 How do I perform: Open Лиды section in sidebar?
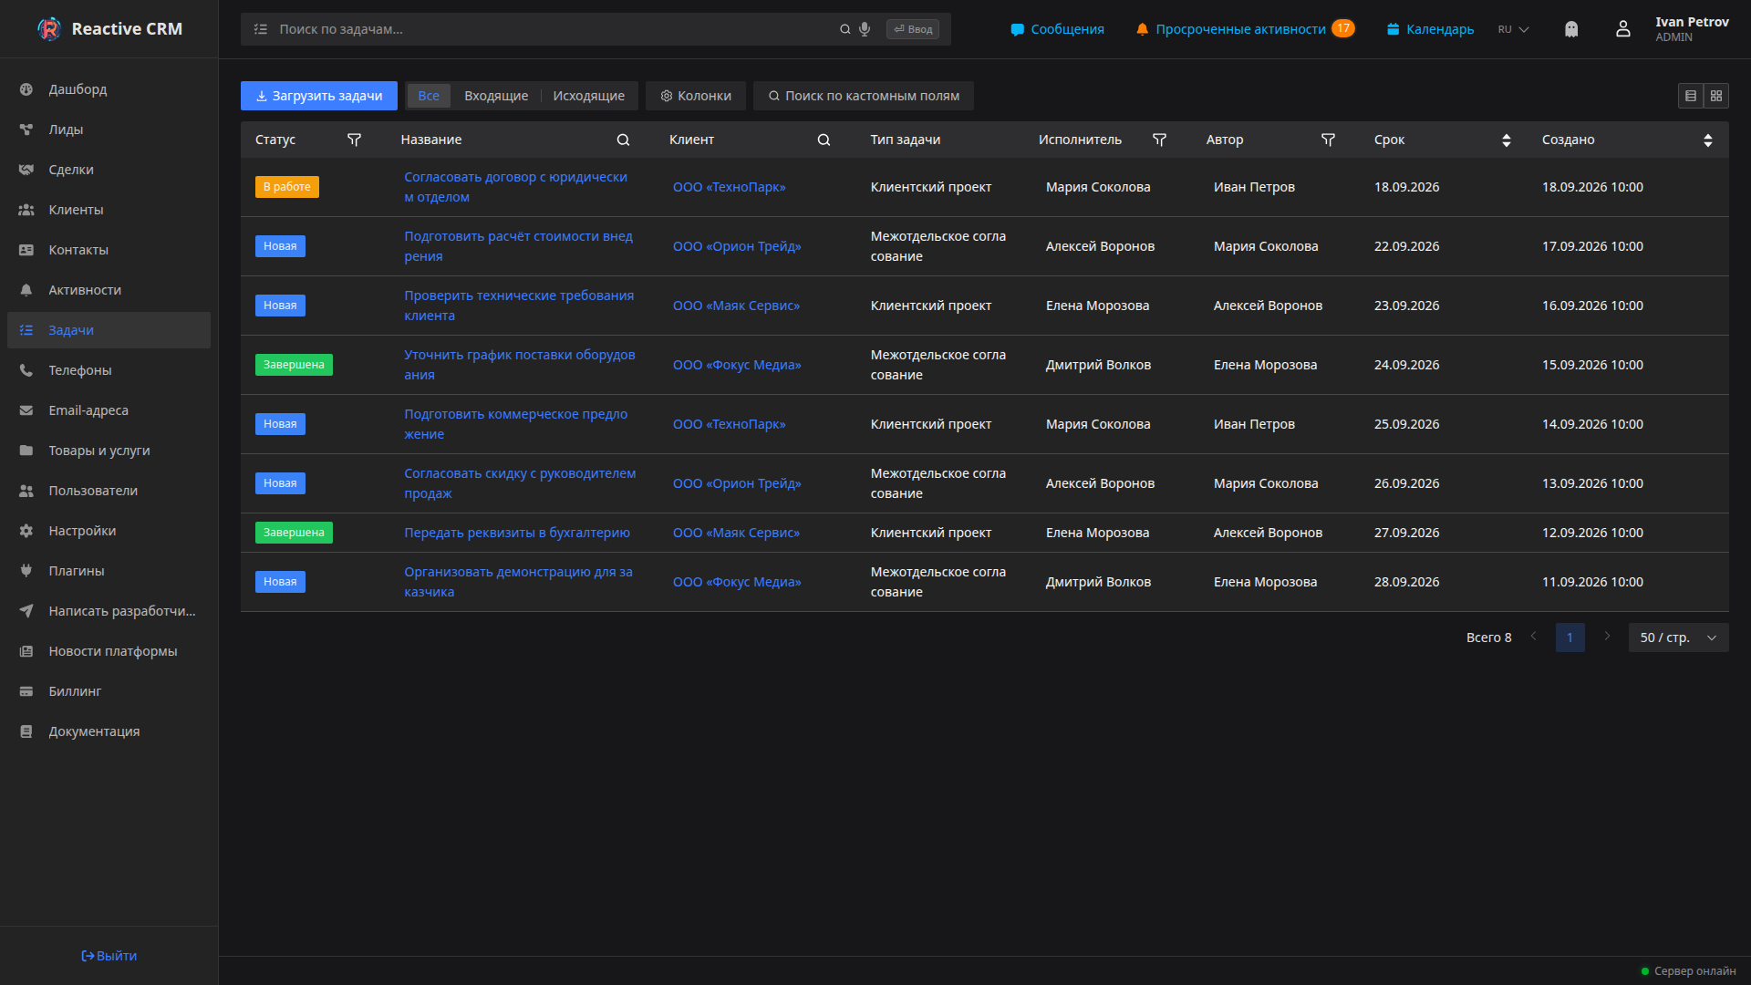point(109,130)
